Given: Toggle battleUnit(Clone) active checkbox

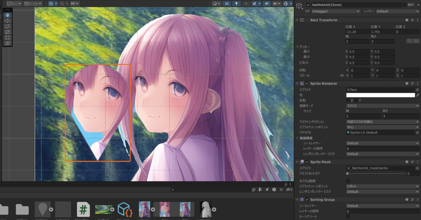Looking at the screenshot, I should (x=308, y=5).
